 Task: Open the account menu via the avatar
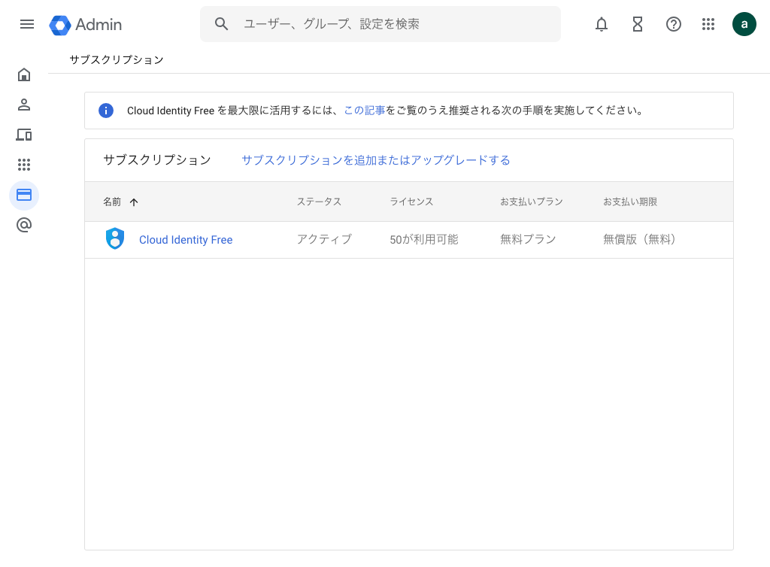(744, 24)
